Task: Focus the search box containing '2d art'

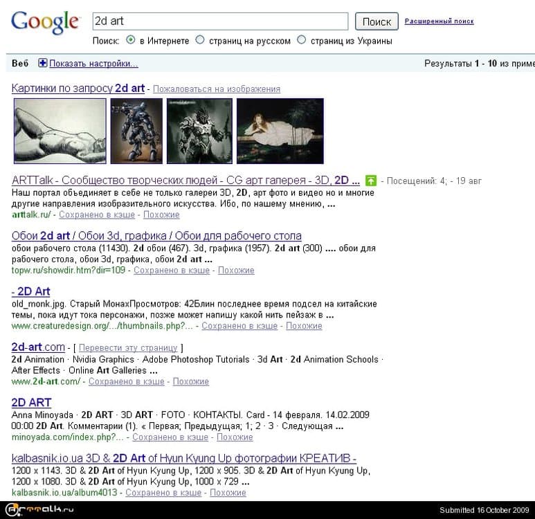Action: 220,21
